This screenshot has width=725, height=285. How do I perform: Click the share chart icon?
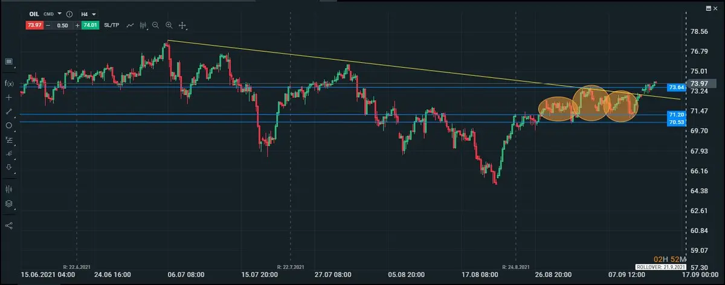[x=9, y=225]
